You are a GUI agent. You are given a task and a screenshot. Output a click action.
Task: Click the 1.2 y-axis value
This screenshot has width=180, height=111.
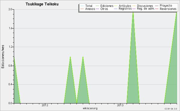10,47
